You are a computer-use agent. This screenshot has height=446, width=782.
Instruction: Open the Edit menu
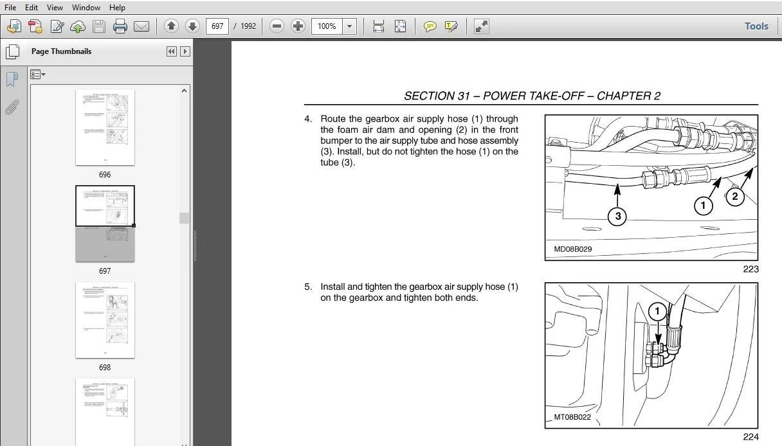[x=31, y=8]
